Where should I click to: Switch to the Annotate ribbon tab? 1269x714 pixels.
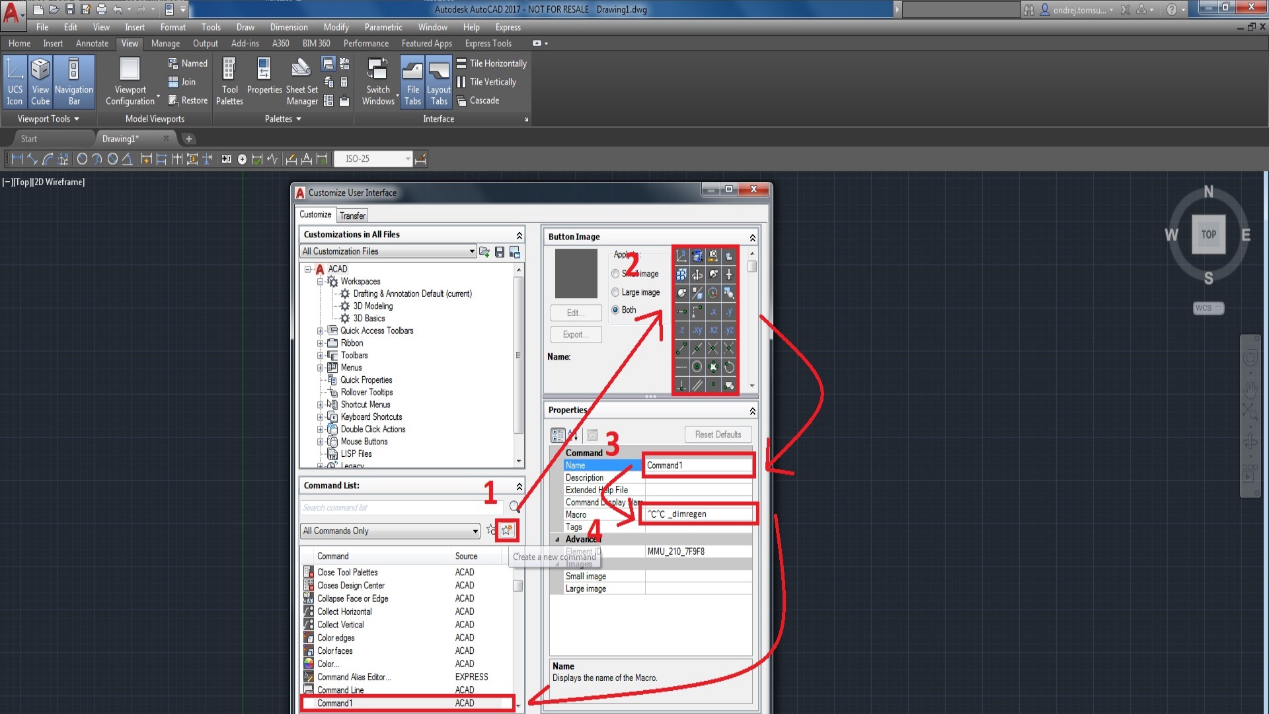coord(92,44)
